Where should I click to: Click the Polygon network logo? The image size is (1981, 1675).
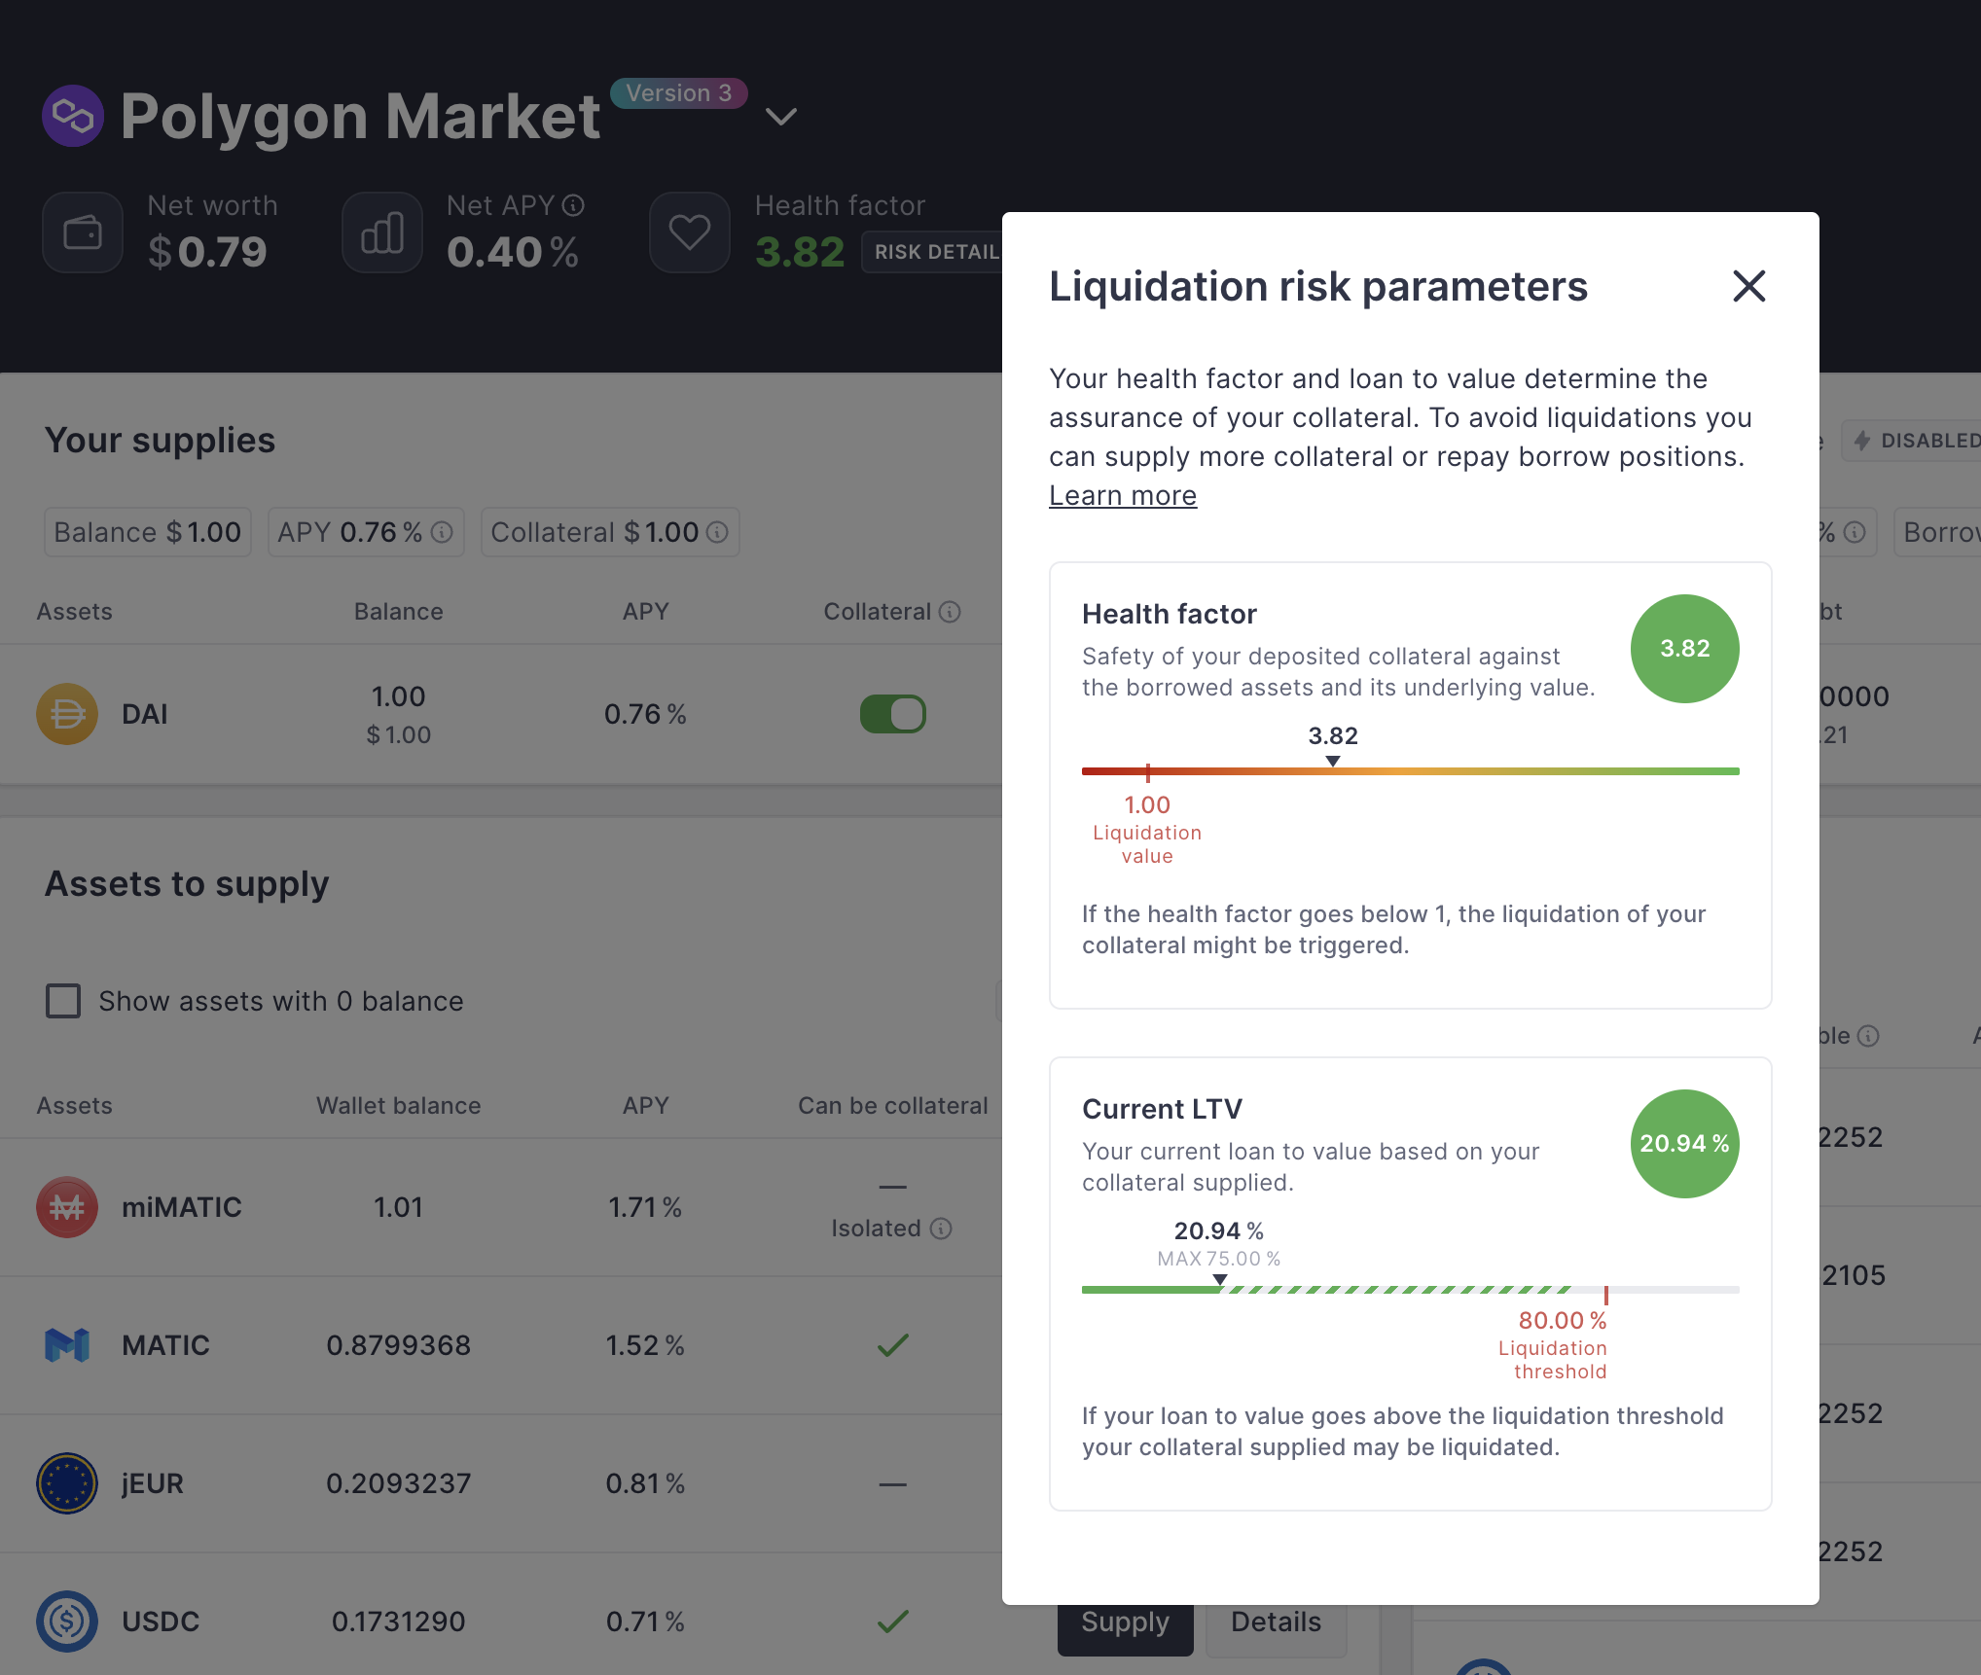coord(72,116)
